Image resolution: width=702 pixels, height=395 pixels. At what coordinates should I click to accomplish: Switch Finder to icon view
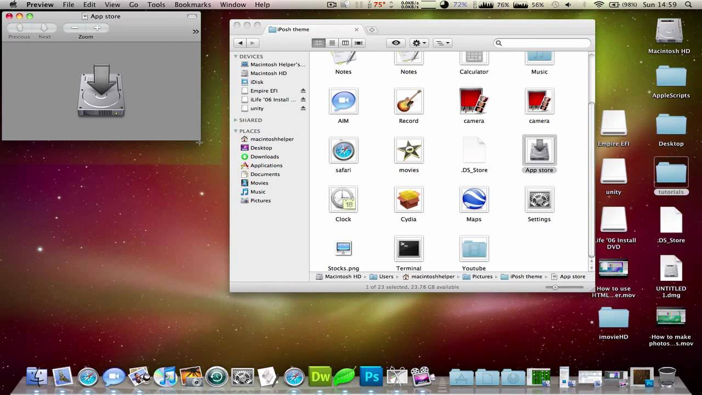pos(319,43)
